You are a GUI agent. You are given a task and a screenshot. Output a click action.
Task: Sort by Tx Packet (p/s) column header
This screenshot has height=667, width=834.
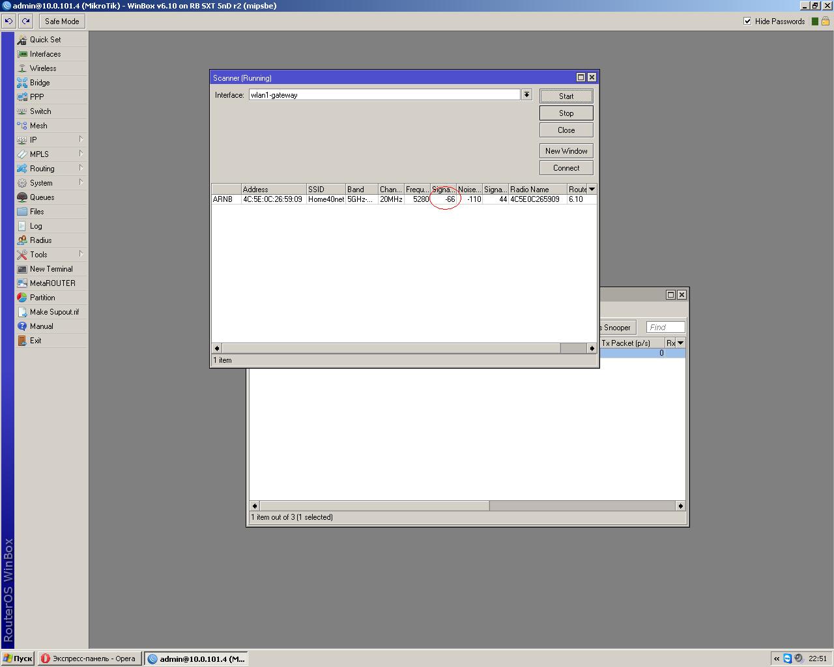click(x=631, y=343)
